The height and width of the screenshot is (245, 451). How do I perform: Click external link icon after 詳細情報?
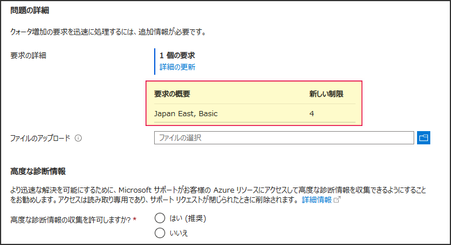click(x=337, y=200)
